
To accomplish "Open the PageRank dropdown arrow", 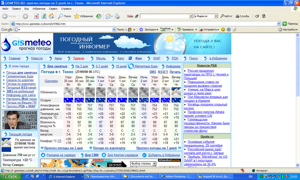I will click(172, 30).
